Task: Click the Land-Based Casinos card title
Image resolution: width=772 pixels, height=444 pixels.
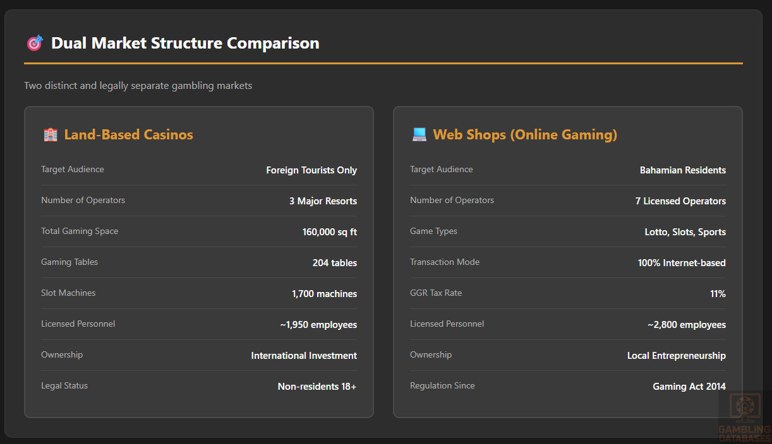Action: (128, 134)
